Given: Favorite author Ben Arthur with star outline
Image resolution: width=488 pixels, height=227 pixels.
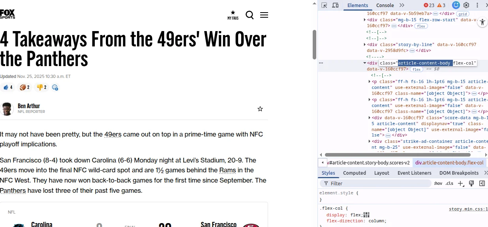Looking at the screenshot, I should pyautogui.click(x=260, y=109).
